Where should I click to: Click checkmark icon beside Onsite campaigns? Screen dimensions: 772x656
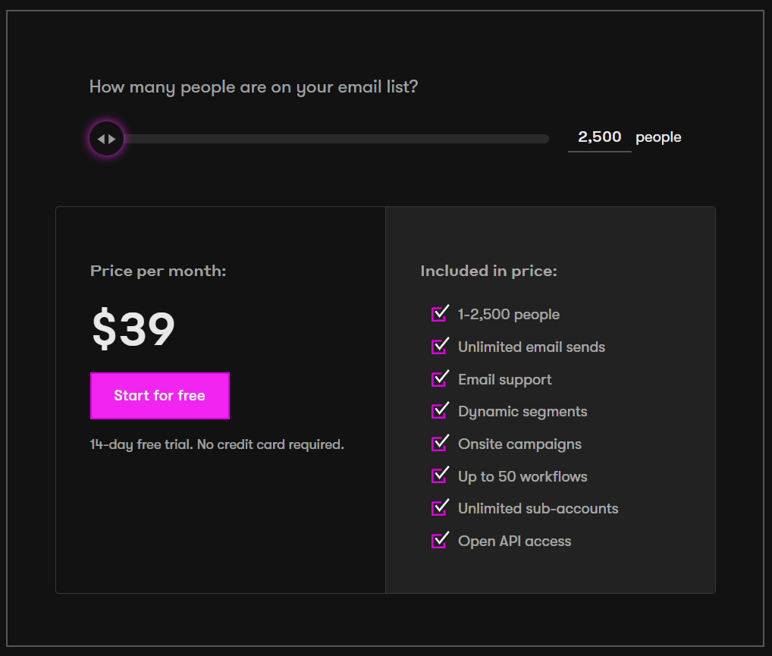(440, 443)
